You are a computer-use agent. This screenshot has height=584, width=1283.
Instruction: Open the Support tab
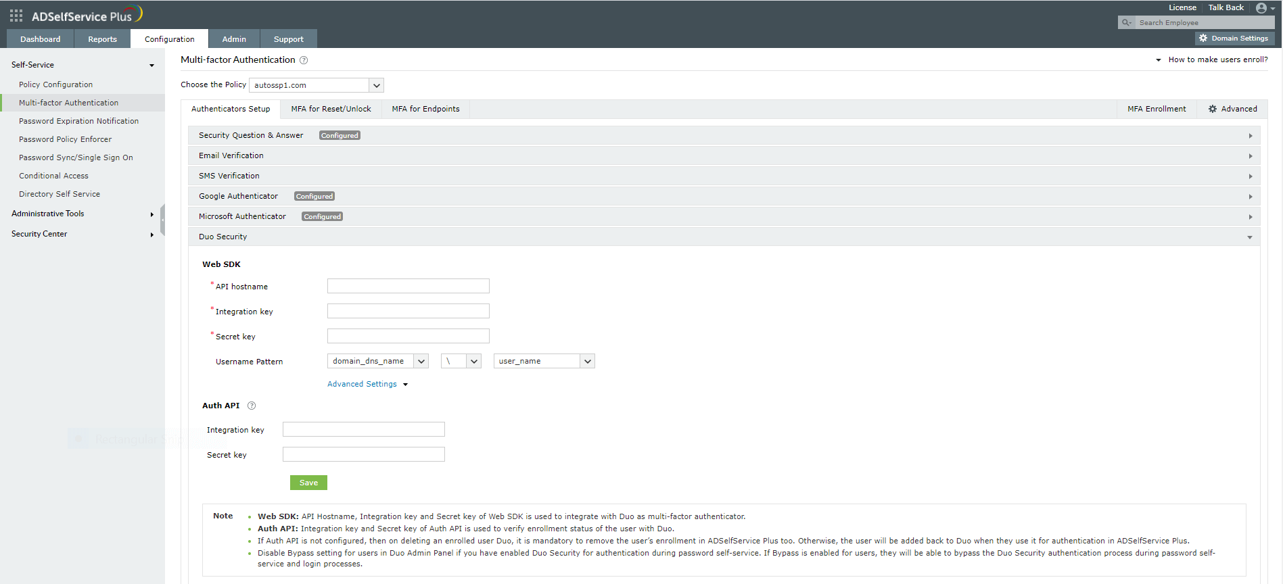(289, 39)
